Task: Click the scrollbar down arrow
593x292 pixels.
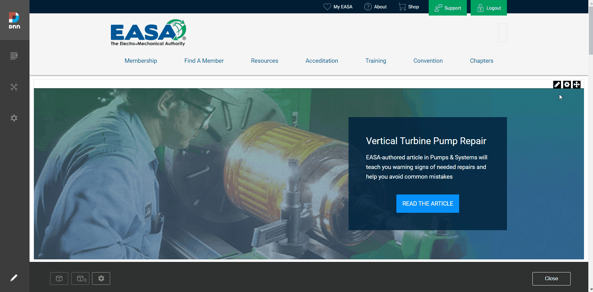Action: [x=591, y=290]
